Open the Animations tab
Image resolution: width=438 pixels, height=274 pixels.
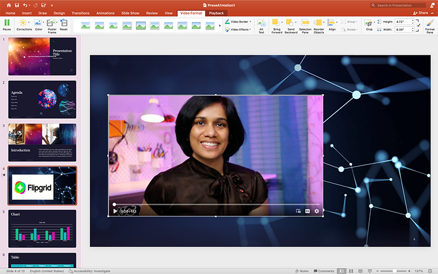tap(105, 13)
